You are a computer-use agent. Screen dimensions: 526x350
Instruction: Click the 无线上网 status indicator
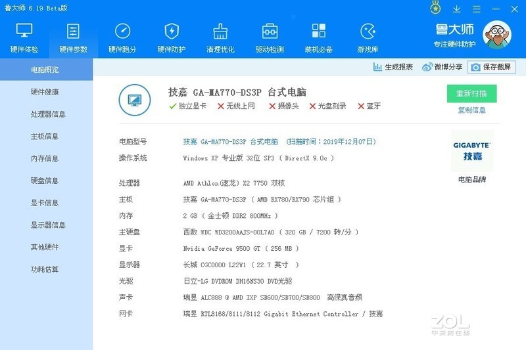[236, 106]
